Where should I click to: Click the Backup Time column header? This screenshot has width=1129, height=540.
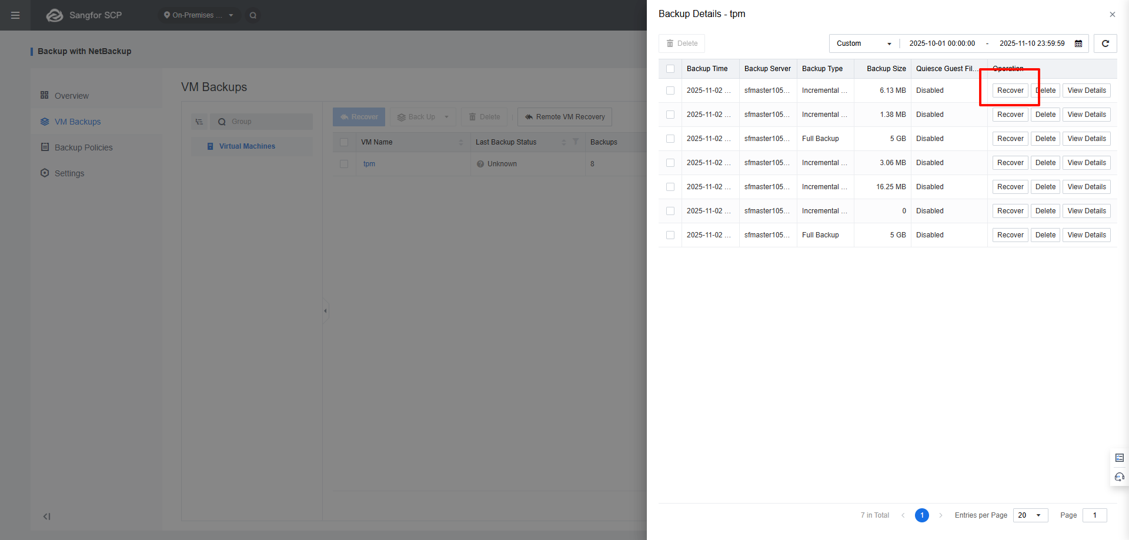[710, 69]
